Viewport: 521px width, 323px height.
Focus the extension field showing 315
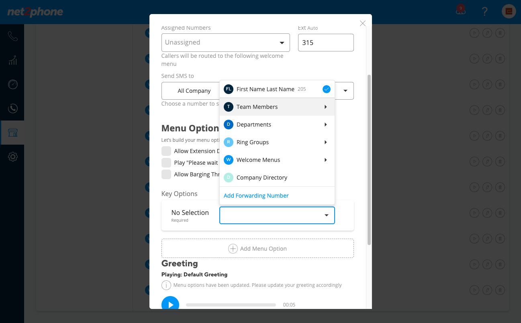[x=326, y=43]
